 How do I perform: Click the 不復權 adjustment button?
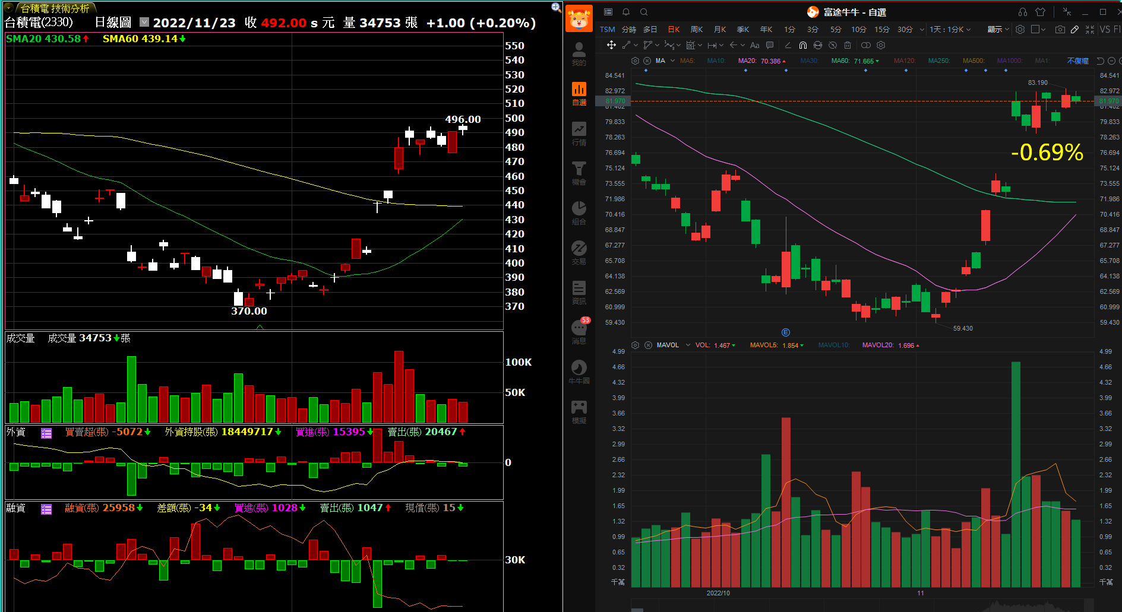(1077, 61)
